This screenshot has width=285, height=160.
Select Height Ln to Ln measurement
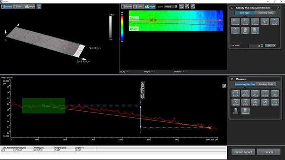click(275, 93)
